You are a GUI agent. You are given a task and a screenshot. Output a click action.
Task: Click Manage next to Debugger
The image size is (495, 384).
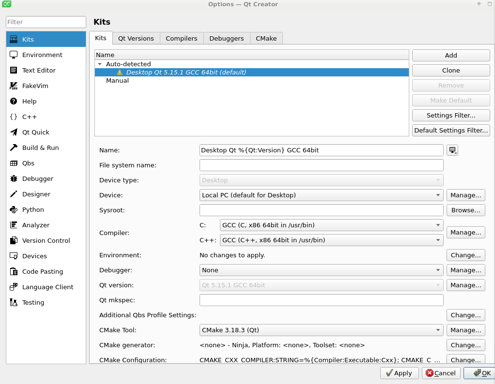(x=465, y=270)
